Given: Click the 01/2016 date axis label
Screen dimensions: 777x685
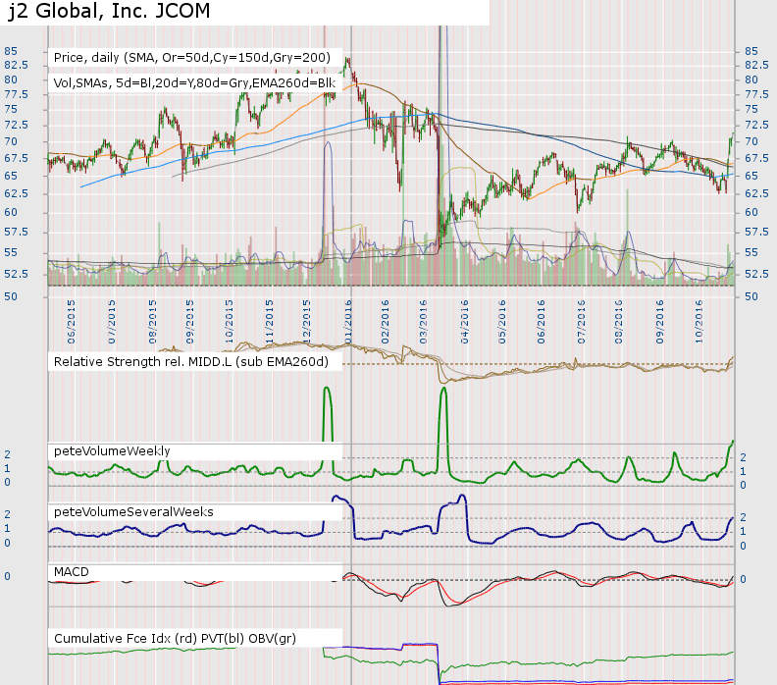Looking at the screenshot, I should click(x=348, y=322).
